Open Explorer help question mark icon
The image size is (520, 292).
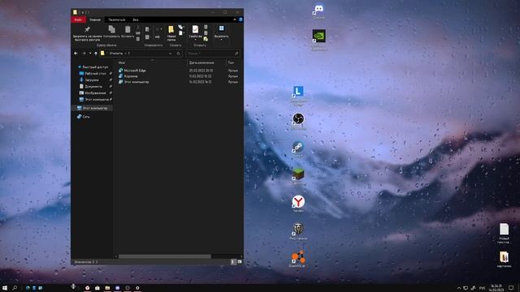pyautogui.click(x=240, y=19)
